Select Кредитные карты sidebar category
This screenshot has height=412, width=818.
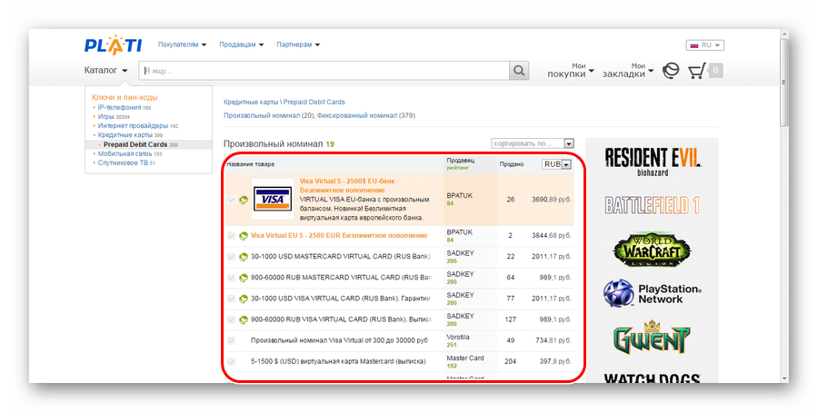(125, 135)
